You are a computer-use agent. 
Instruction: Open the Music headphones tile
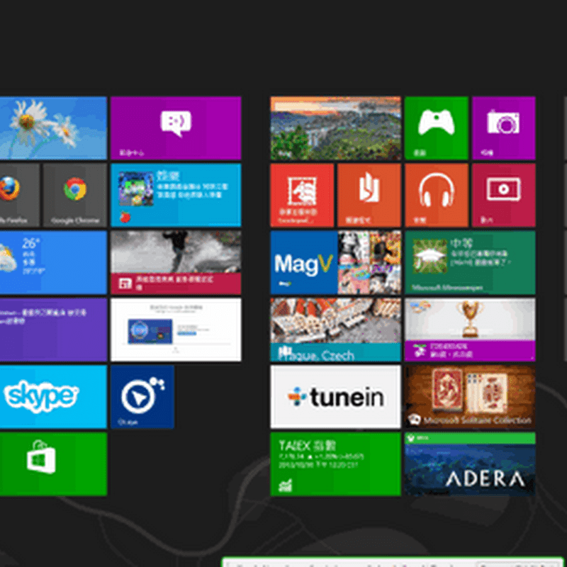tap(437, 196)
